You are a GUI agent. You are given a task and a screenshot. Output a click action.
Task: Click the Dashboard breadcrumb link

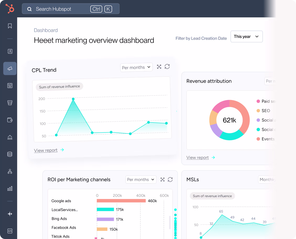[x=46, y=30]
